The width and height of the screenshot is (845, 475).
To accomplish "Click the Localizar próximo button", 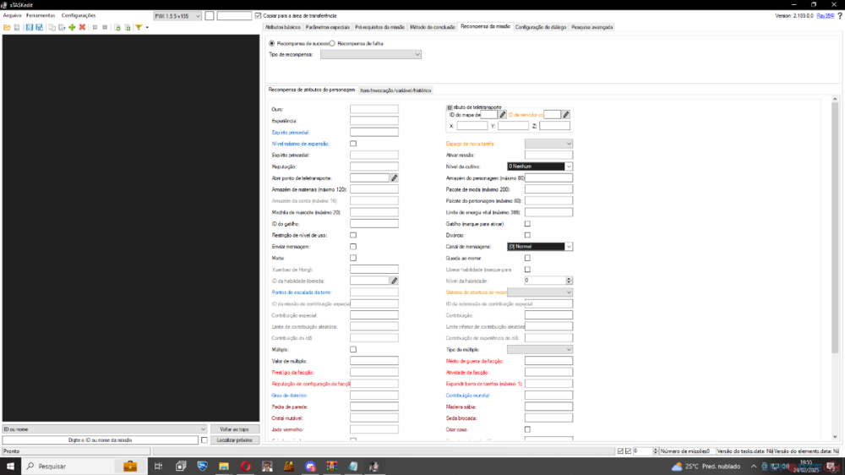I will [234, 440].
